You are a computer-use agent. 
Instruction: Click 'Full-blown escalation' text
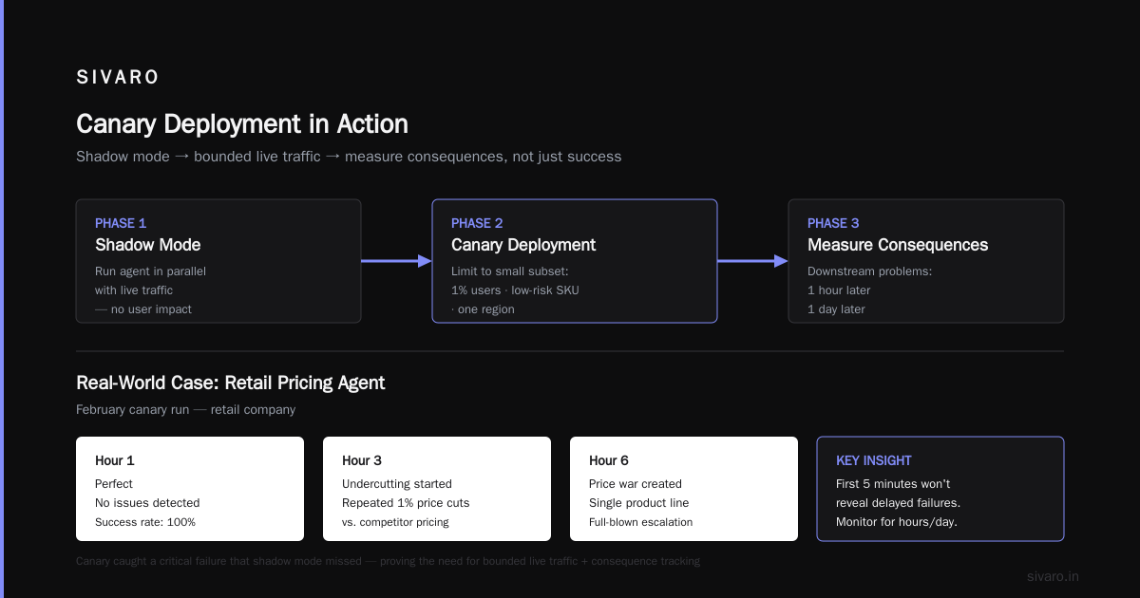click(x=641, y=522)
